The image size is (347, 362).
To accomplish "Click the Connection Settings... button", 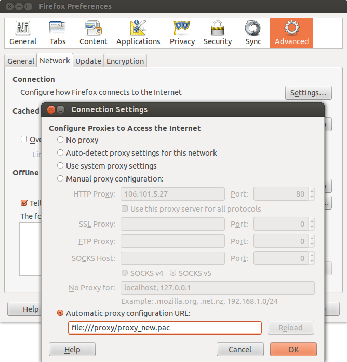I will point(309,93).
